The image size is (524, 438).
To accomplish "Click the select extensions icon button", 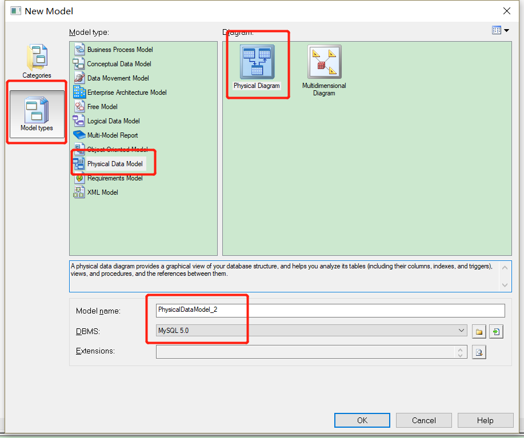I will [x=479, y=352].
